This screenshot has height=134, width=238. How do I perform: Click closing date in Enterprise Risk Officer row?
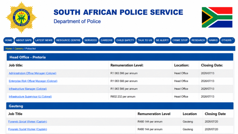point(207,81)
